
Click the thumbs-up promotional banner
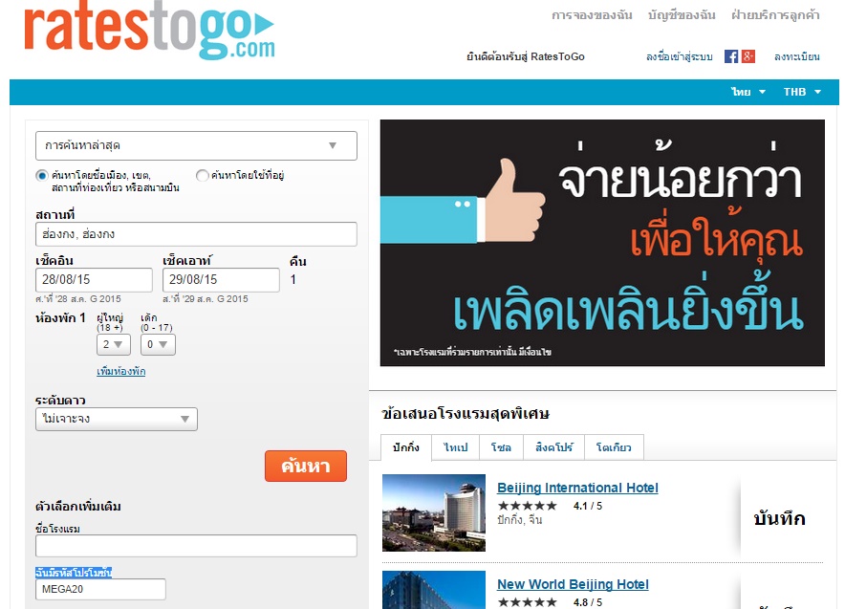[x=602, y=243]
